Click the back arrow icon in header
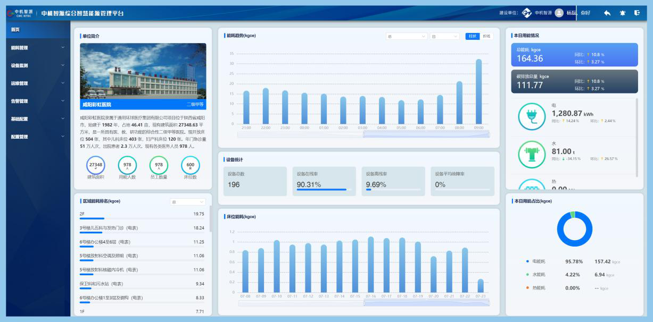This screenshot has width=653, height=322. (x=607, y=13)
